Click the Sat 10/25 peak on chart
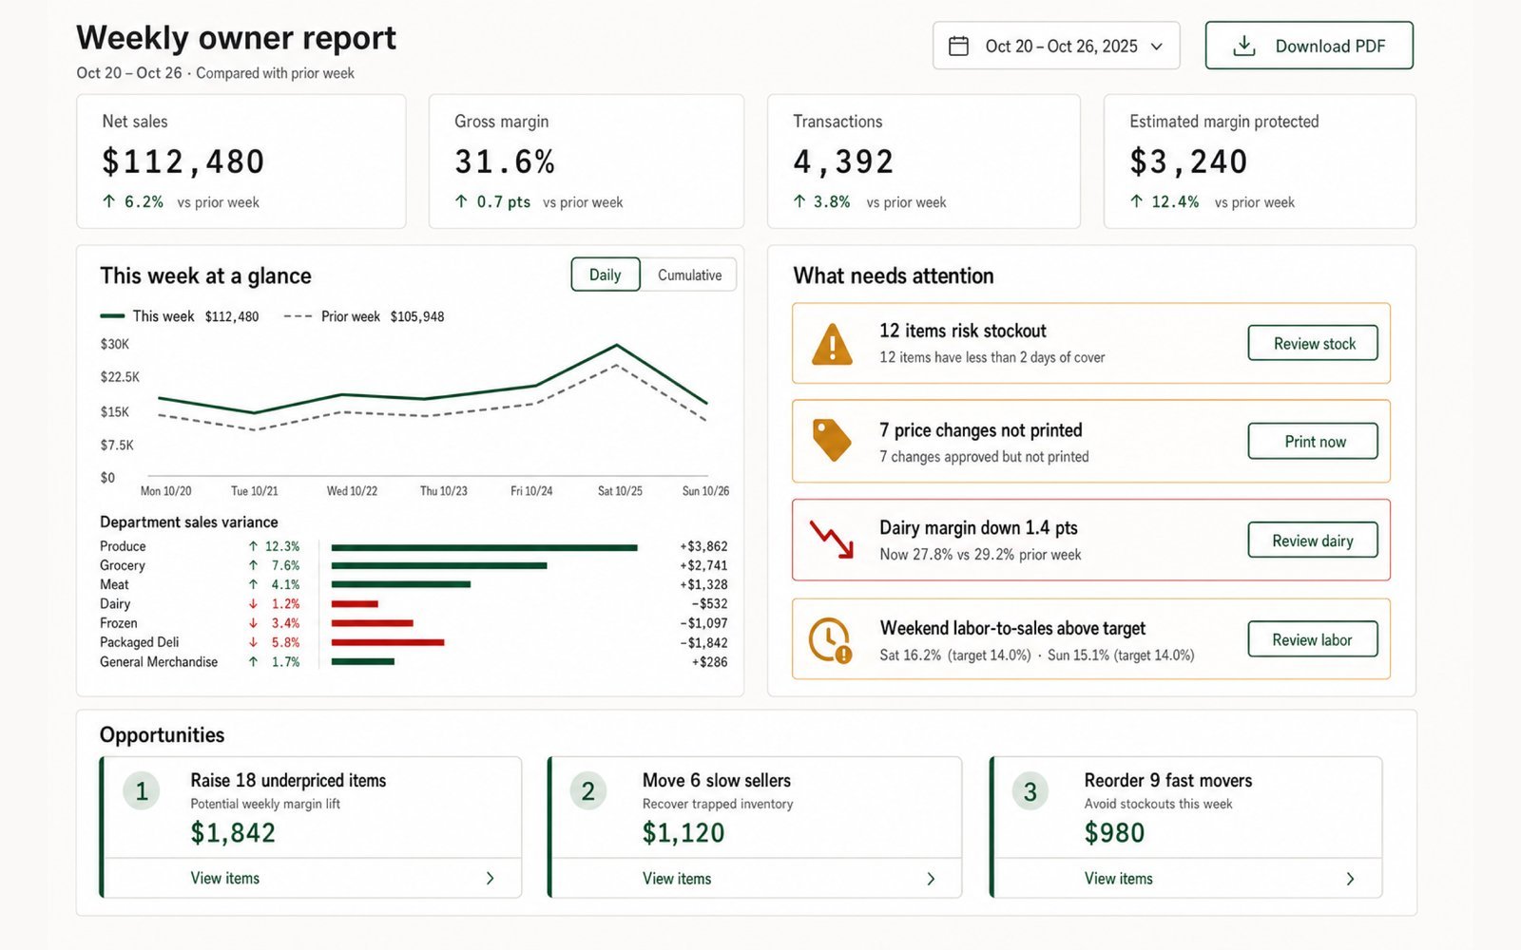1521x950 pixels. tap(617, 345)
